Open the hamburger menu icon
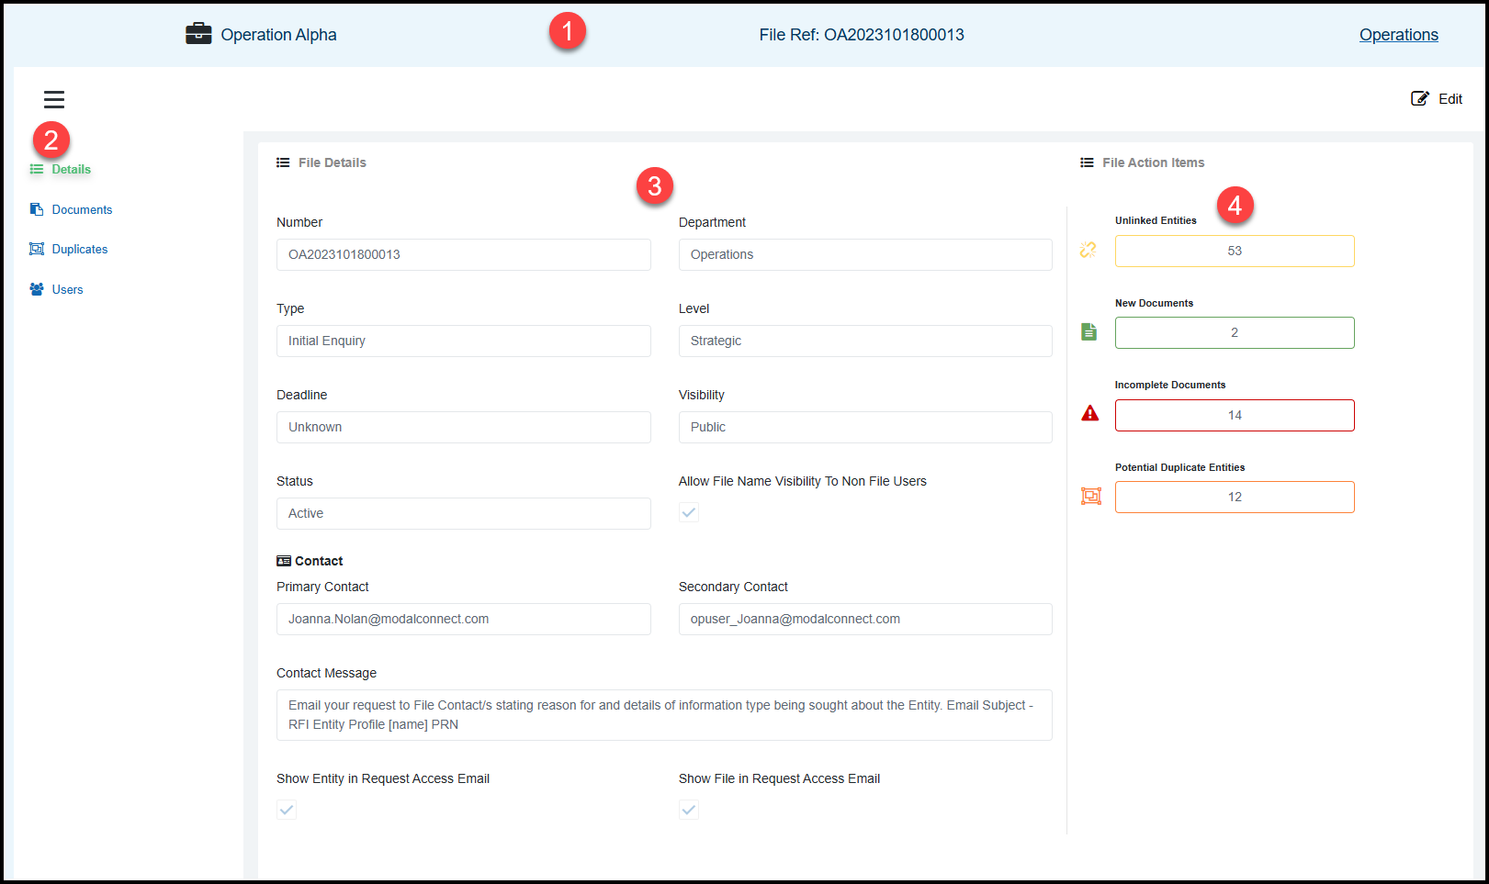 point(54,99)
